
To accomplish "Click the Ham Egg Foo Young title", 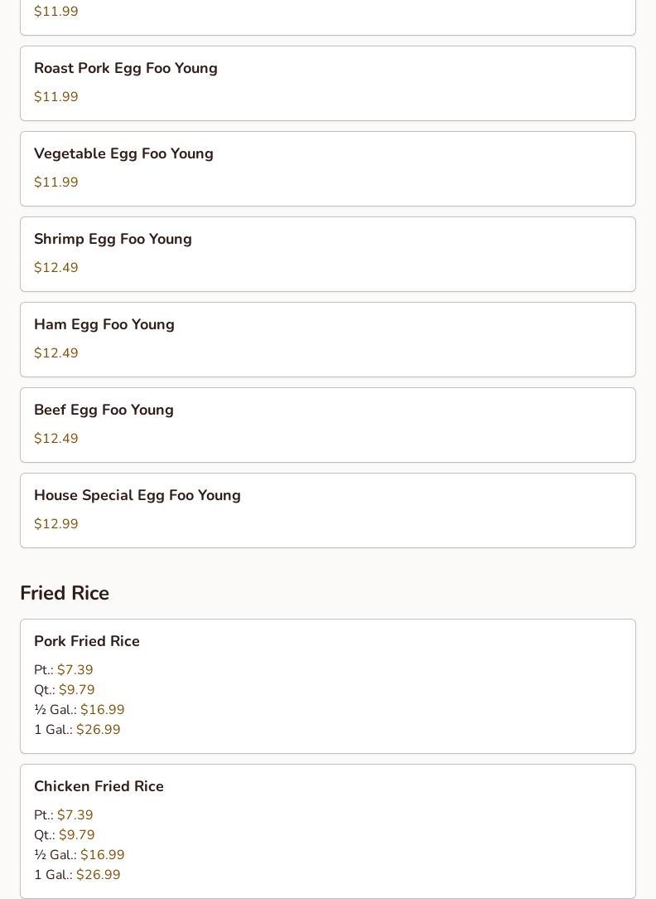I will point(104,325).
